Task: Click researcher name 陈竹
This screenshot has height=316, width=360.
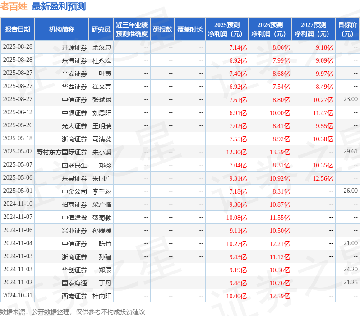Action: coord(105,244)
